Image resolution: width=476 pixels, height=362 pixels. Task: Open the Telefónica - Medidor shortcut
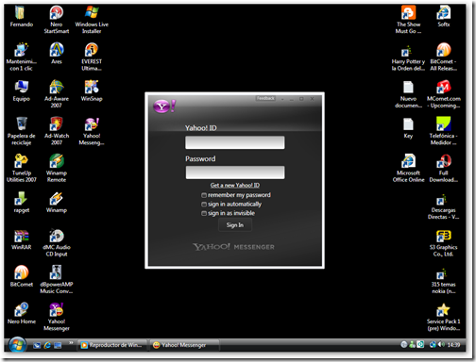click(x=443, y=131)
